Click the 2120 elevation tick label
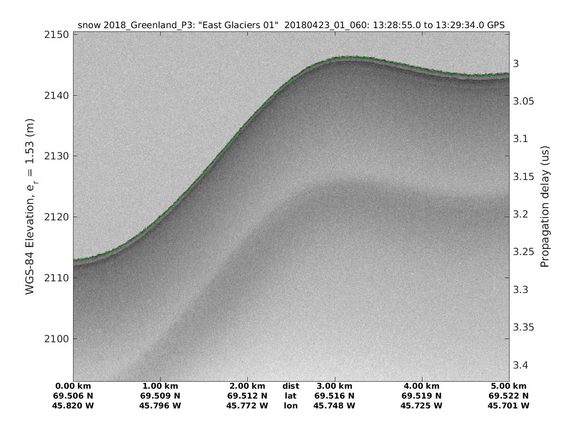 (x=57, y=217)
